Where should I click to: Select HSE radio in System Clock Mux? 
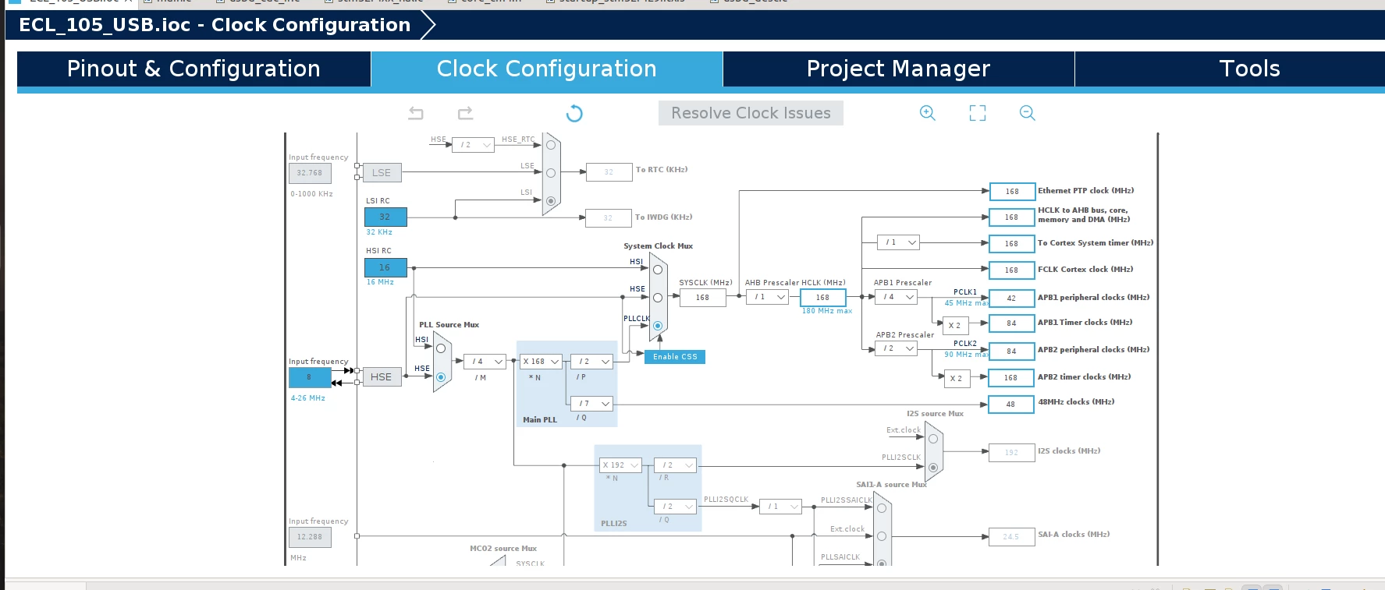click(x=658, y=298)
